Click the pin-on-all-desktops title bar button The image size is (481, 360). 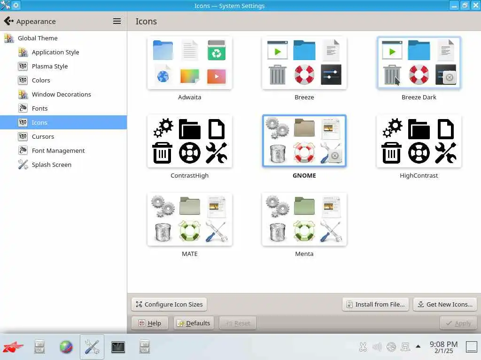coord(16,5)
